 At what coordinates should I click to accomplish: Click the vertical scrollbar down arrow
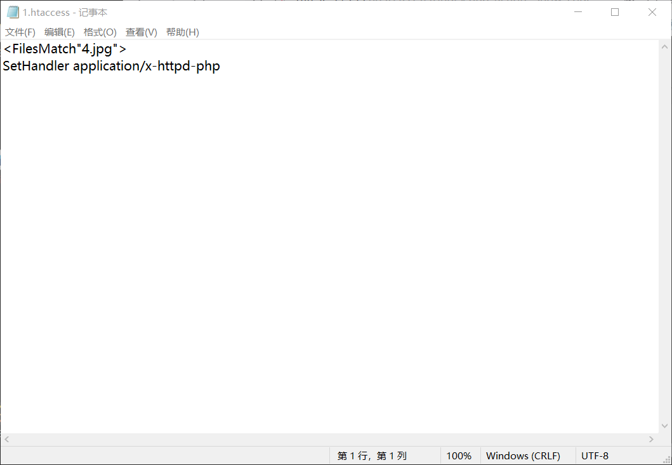665,426
